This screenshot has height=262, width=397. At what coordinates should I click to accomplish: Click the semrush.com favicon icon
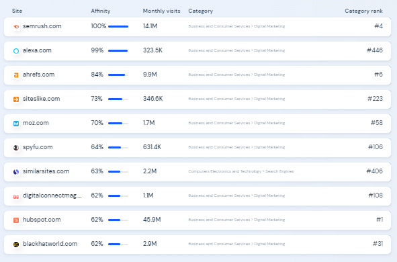click(x=16, y=27)
